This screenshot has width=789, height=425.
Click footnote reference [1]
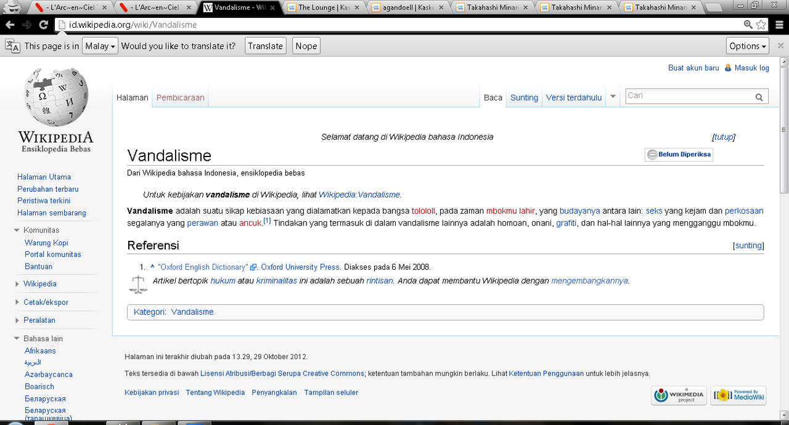267,221
